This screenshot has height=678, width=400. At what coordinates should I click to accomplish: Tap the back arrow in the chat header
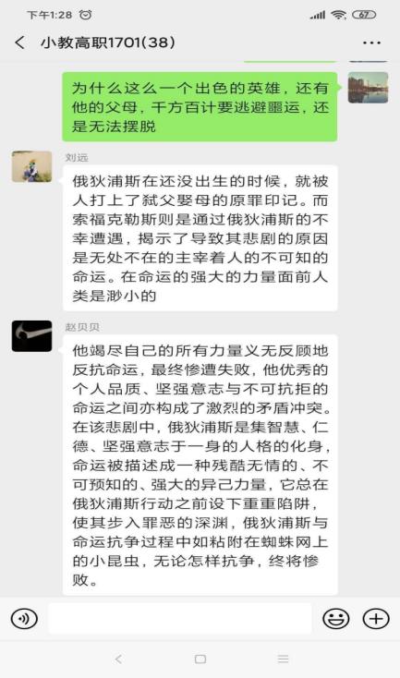[x=20, y=42]
